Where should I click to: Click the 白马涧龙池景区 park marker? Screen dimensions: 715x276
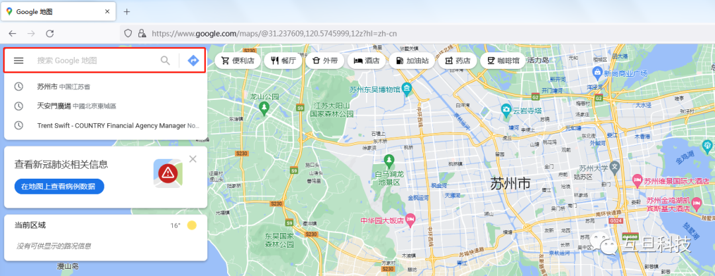tap(389, 160)
